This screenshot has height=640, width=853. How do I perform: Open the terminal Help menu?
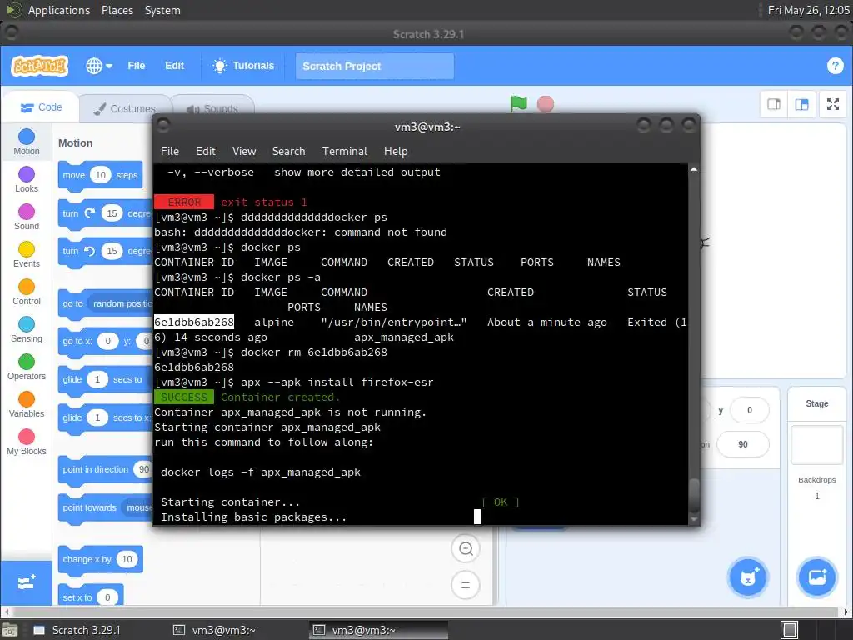click(396, 152)
